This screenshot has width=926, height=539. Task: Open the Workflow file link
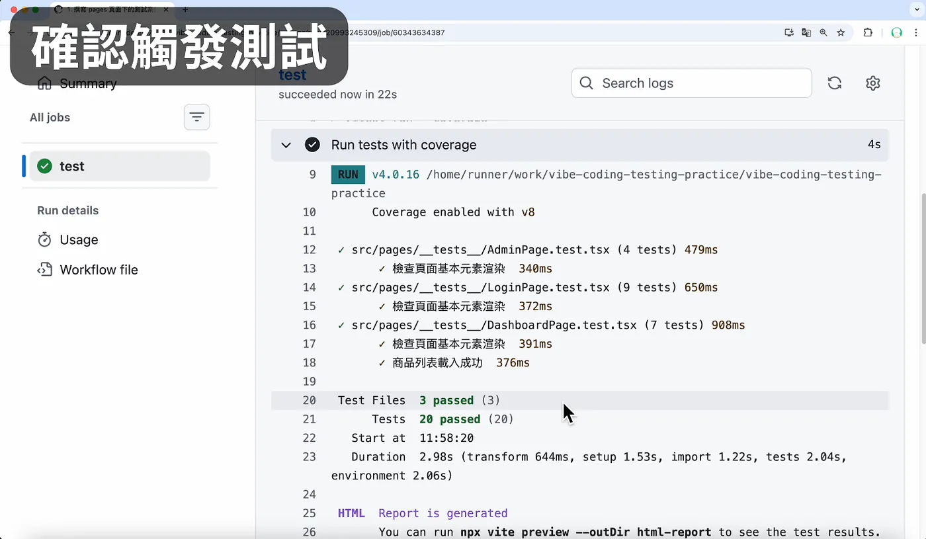tap(87, 270)
